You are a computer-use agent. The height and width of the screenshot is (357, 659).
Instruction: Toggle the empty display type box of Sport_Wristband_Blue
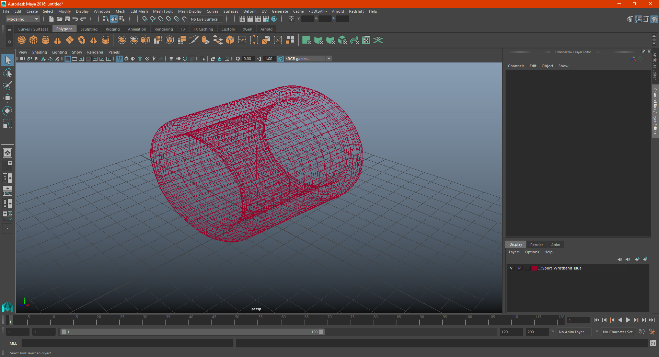(527, 268)
